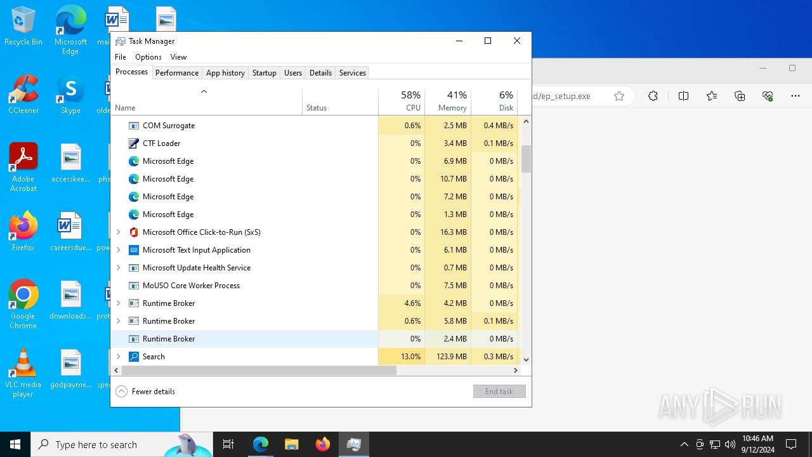Click the End task button
812x457 pixels.
point(499,392)
